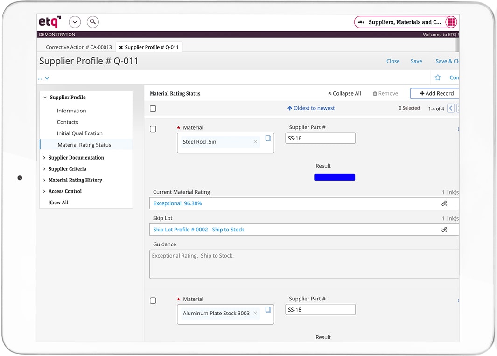Clear the Aluminum Plate Stock 3003 material
This screenshot has height=356, width=497.
tap(255, 314)
